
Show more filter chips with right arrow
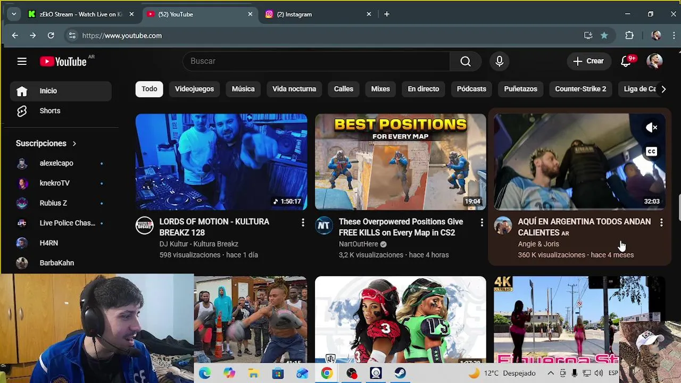pos(663,89)
